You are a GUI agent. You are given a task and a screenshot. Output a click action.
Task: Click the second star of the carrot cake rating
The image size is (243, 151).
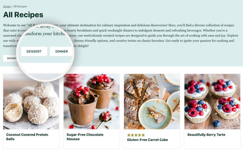coord(132,135)
